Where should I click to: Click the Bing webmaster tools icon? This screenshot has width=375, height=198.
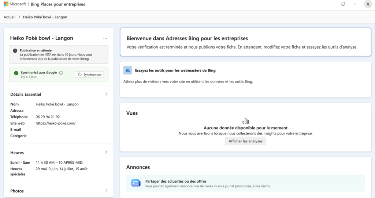coord(127,71)
